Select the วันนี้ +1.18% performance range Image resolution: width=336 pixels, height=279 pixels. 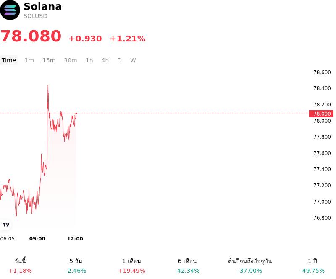coord(20,266)
